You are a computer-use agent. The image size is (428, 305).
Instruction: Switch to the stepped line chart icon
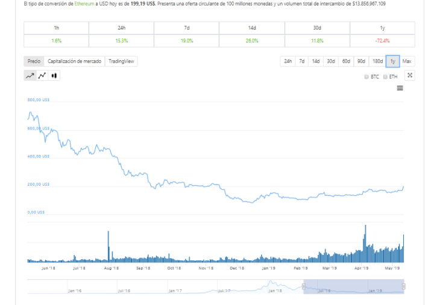pos(42,75)
